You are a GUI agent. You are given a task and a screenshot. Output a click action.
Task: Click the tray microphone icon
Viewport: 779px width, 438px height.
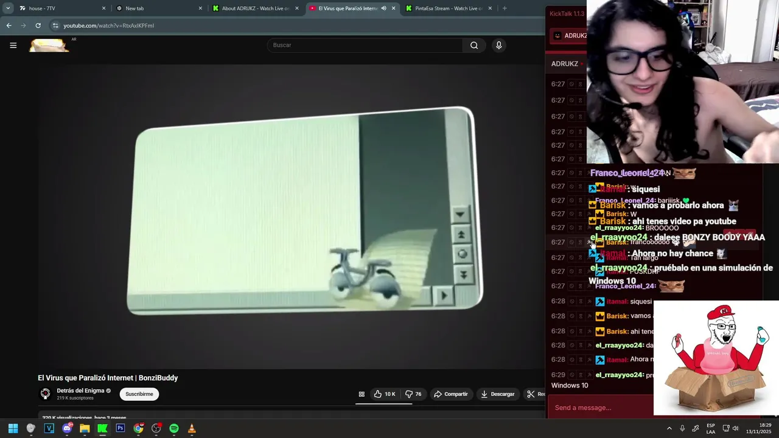tap(682, 428)
